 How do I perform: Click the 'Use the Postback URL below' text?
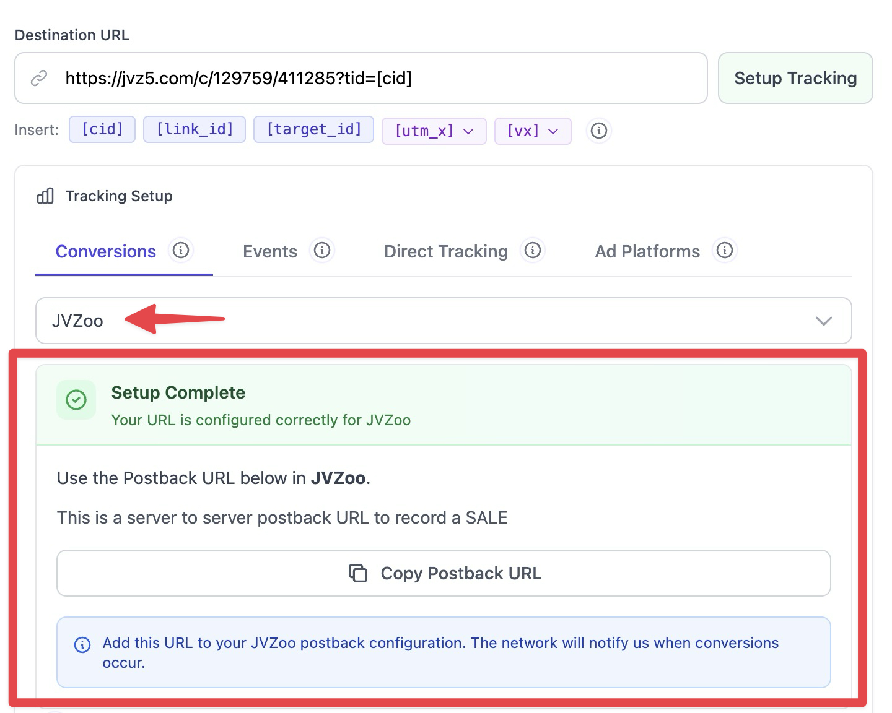[214, 478]
